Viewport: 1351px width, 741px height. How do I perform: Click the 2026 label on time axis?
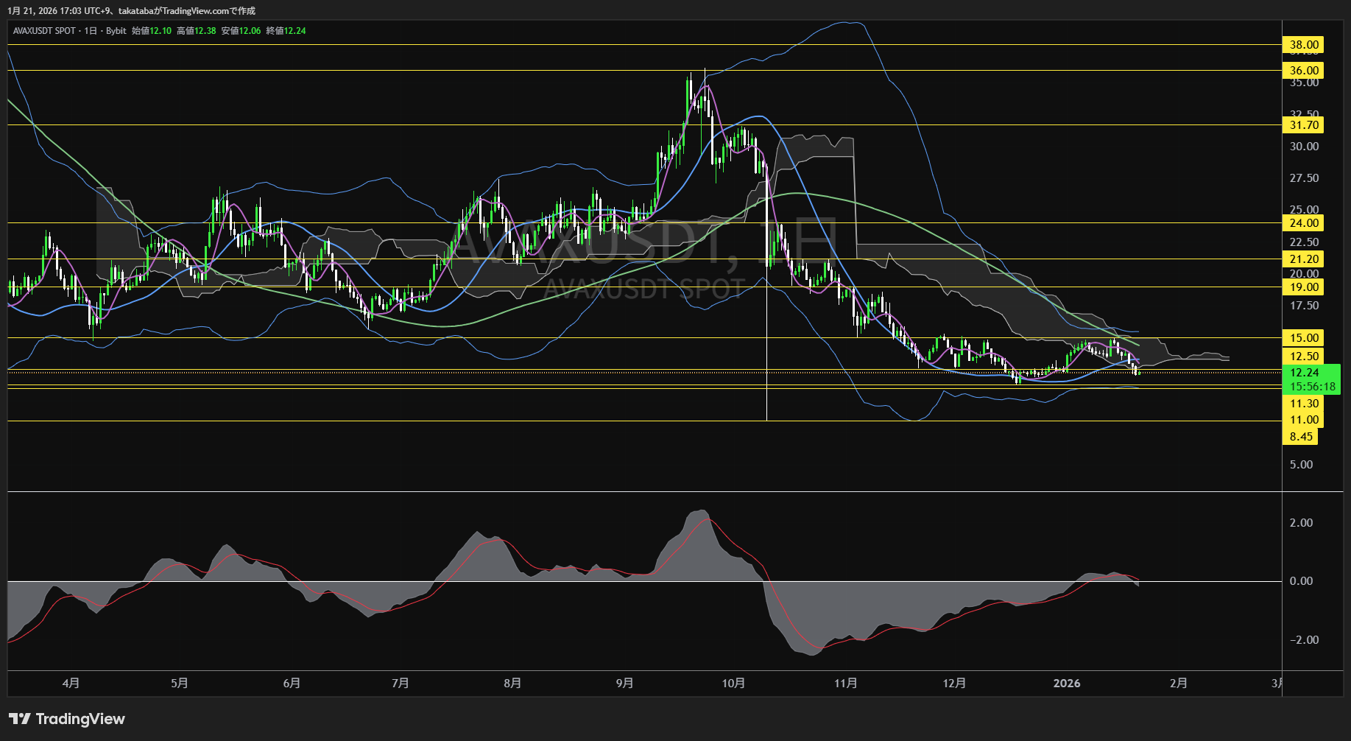pos(1066,684)
